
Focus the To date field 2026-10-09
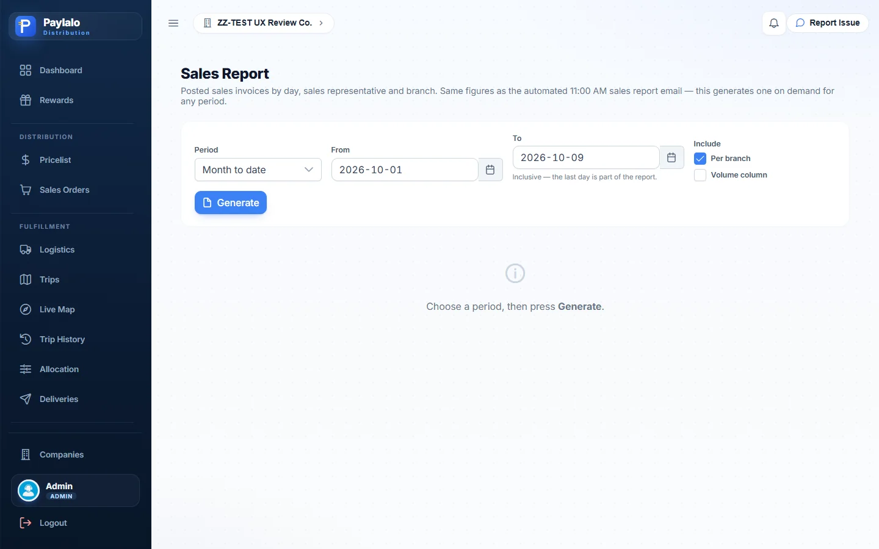[x=586, y=157]
